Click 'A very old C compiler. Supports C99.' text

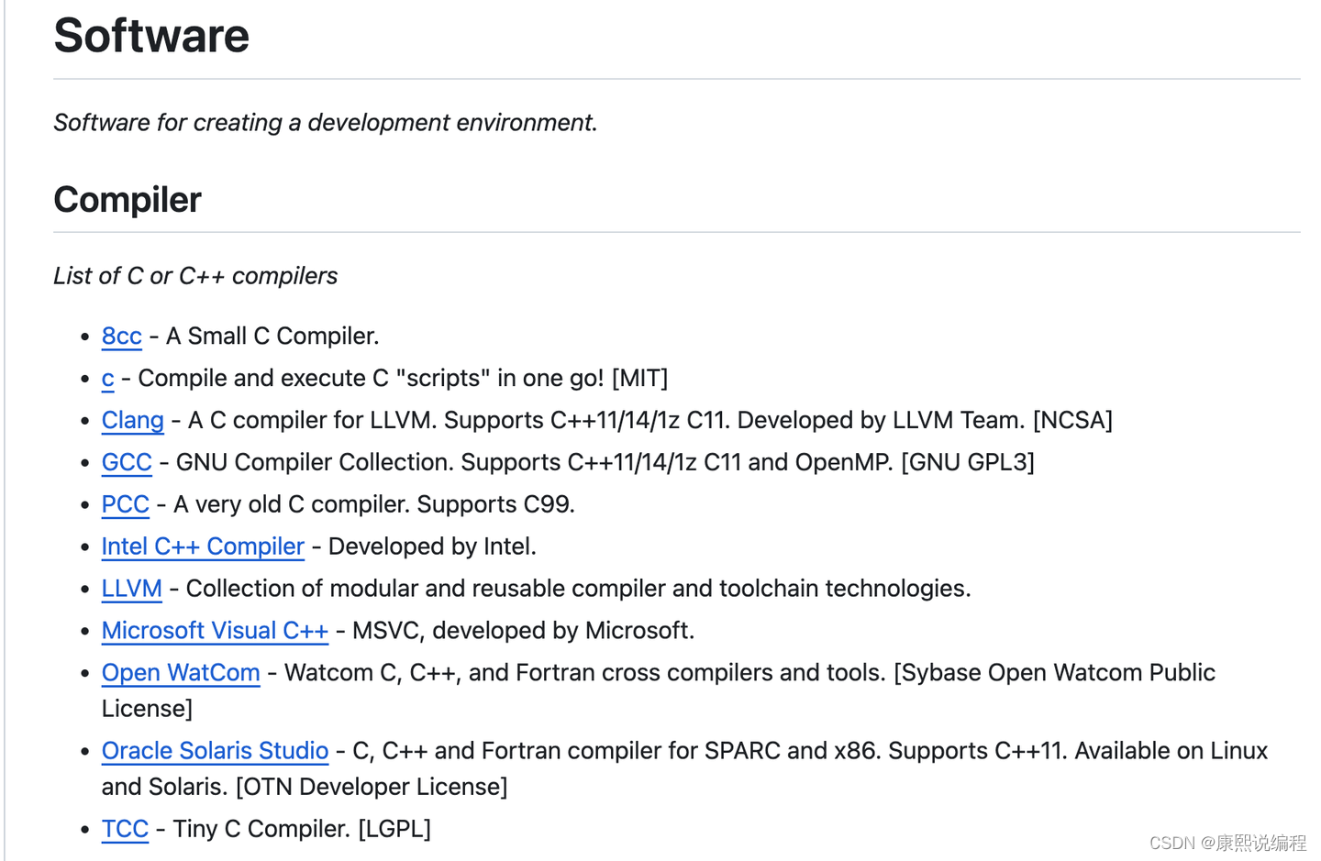click(x=374, y=504)
